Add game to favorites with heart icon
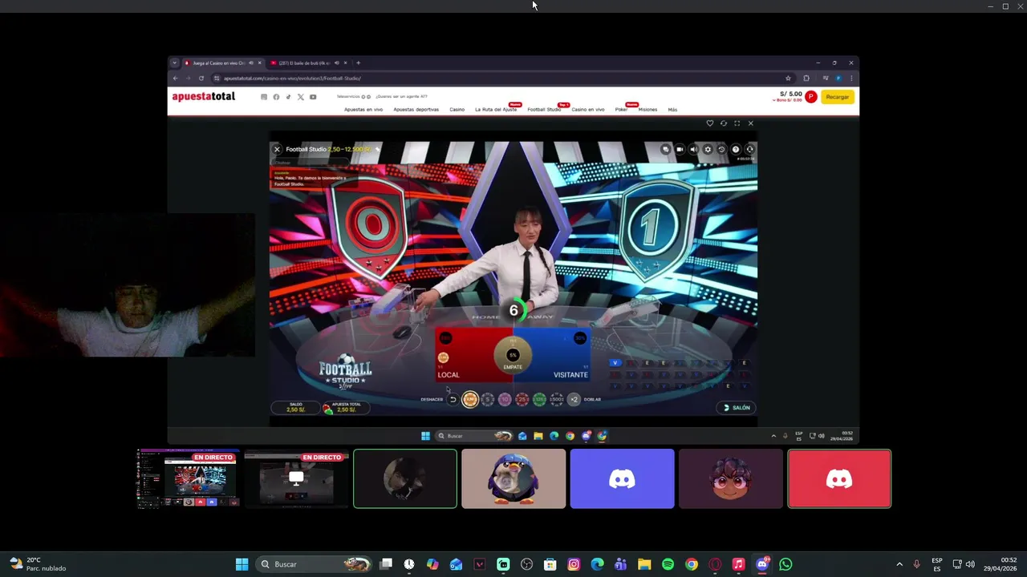This screenshot has width=1027, height=577. point(709,123)
